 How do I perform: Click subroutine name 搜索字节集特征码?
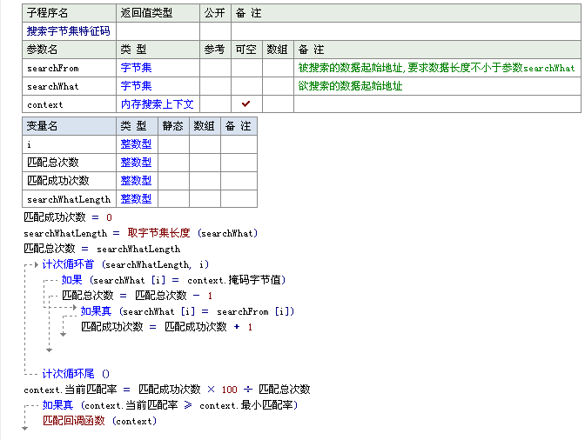tap(68, 31)
